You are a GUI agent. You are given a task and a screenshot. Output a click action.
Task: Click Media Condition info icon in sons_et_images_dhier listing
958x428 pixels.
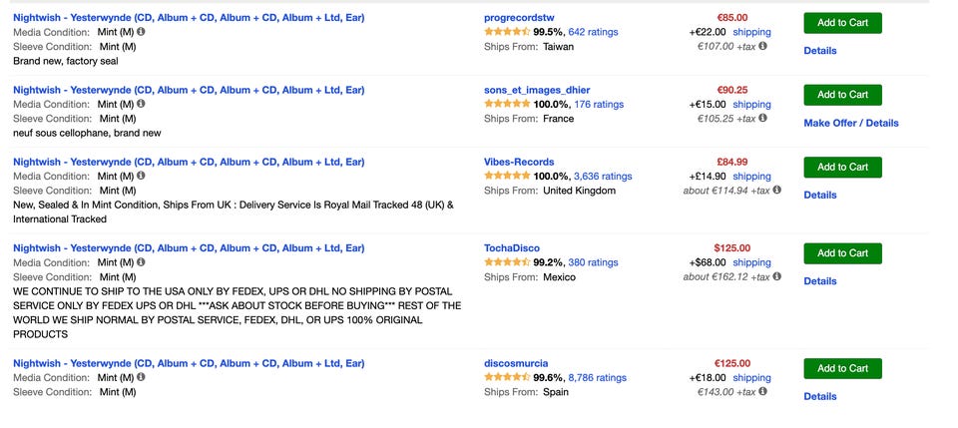pos(141,104)
